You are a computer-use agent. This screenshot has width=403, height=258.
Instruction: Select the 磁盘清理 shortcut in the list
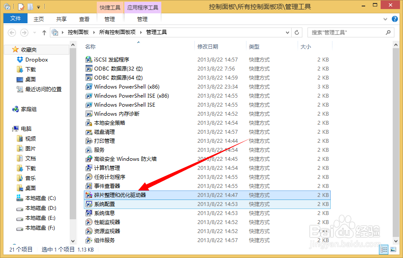pos(105,132)
